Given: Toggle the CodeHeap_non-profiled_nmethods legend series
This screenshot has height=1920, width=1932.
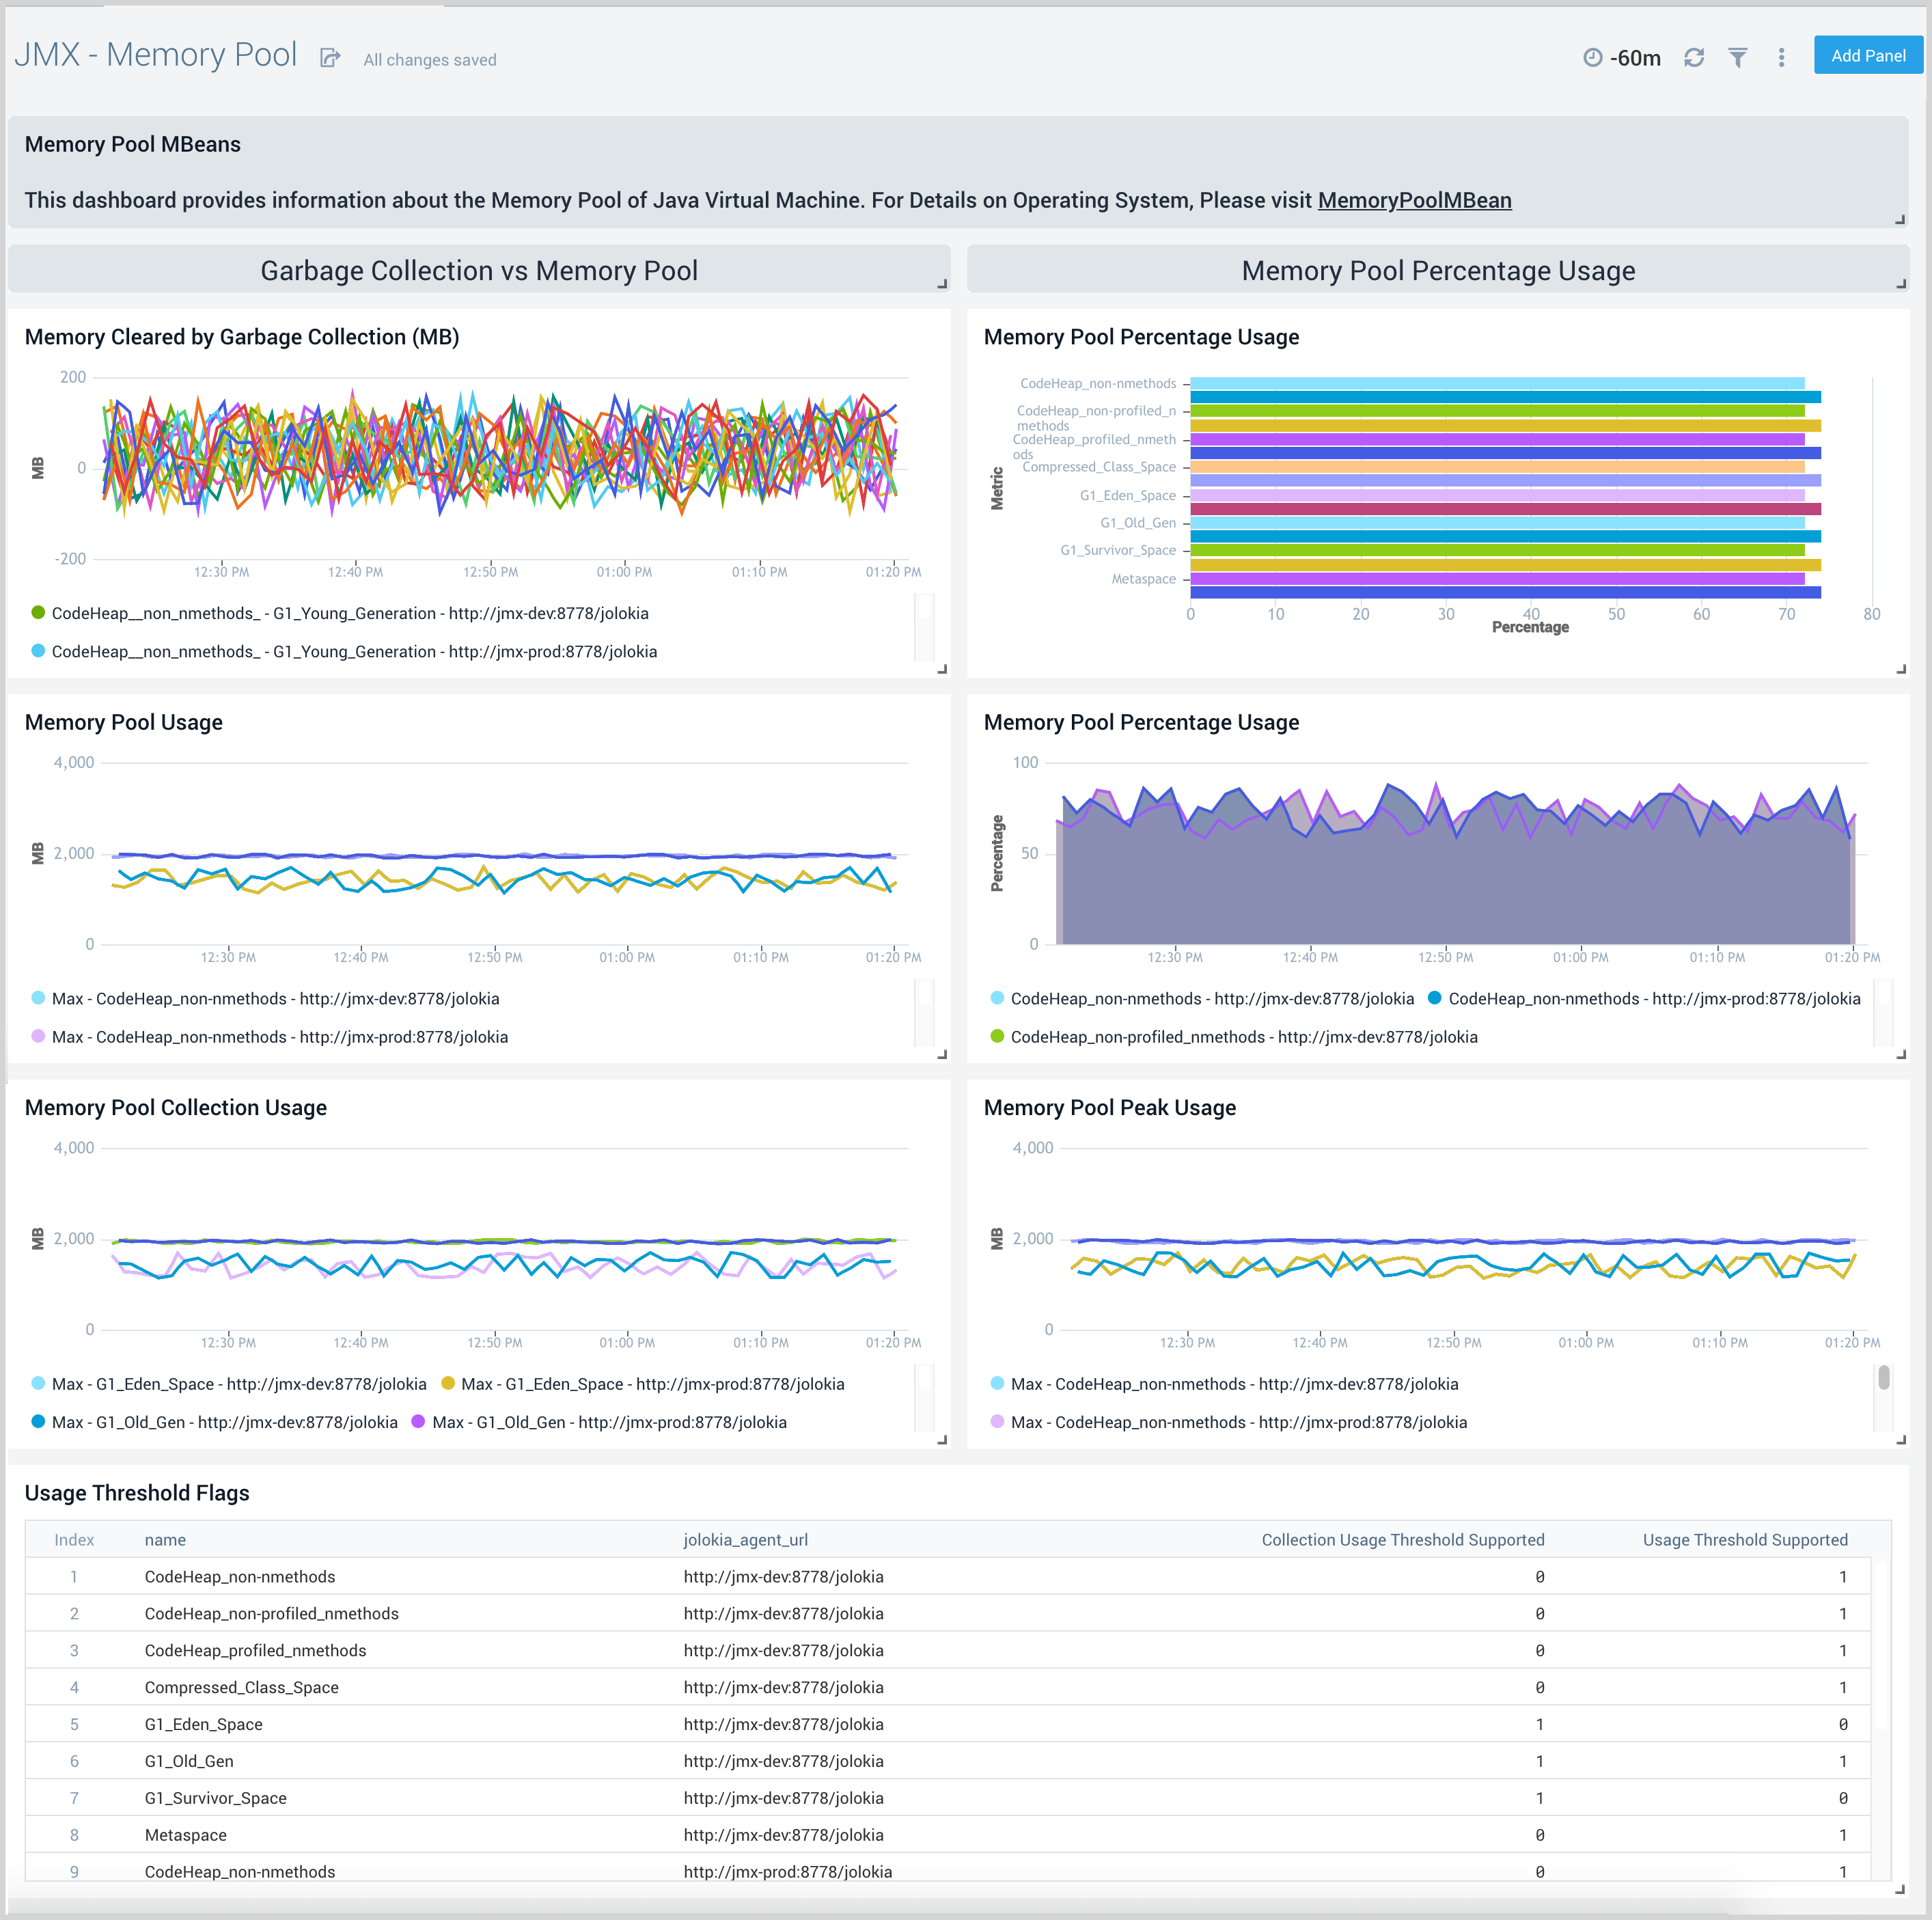Looking at the screenshot, I should [x=1240, y=1037].
